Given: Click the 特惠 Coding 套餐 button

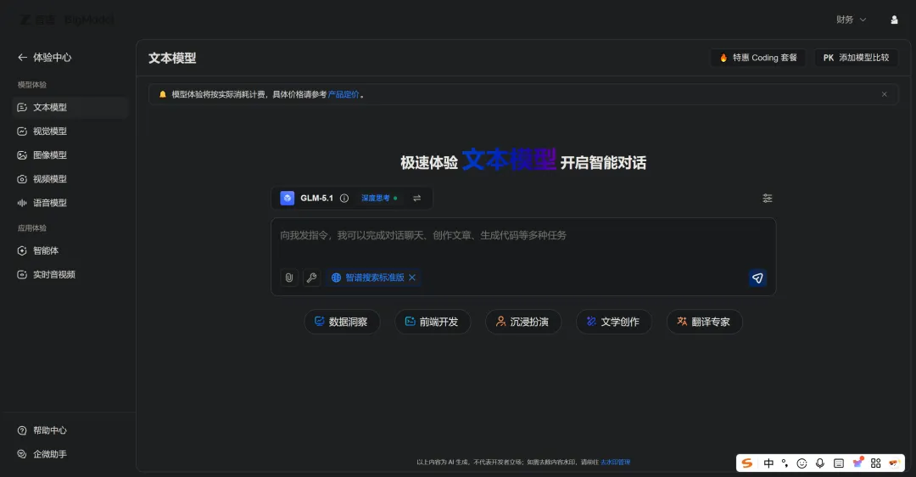Looking at the screenshot, I should coord(757,58).
